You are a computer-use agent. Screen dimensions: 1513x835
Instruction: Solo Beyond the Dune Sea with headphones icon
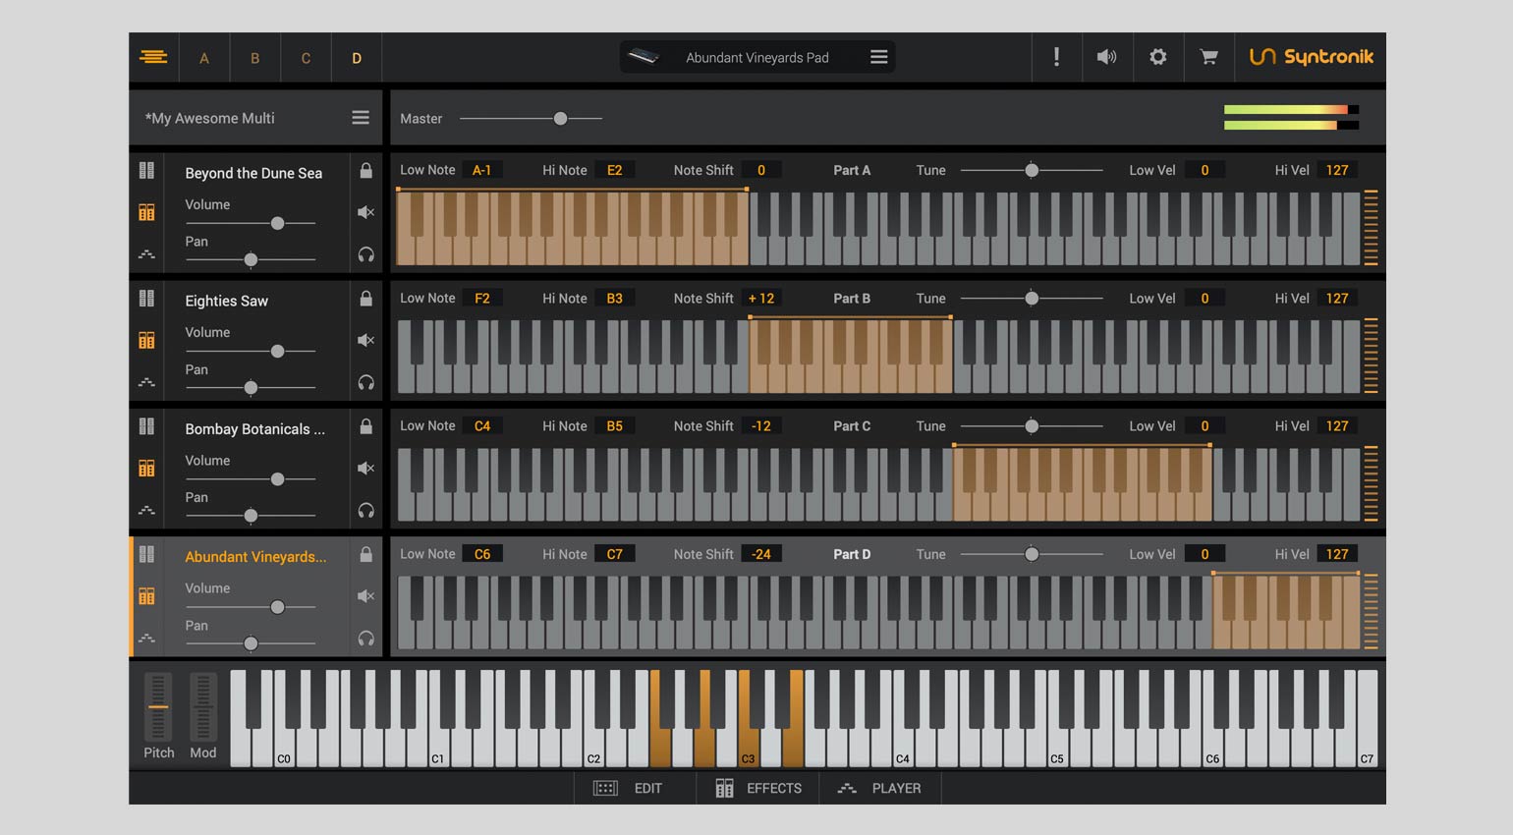coord(365,254)
